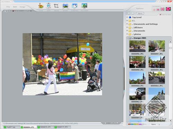Open thumbnail 00000060.JPG

pyautogui.click(x=137, y=78)
